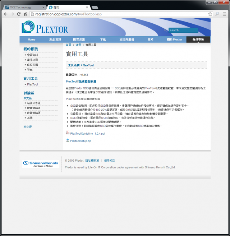
Task: Click the PlexTool®先進監控軟體 heading
Action: (81, 82)
